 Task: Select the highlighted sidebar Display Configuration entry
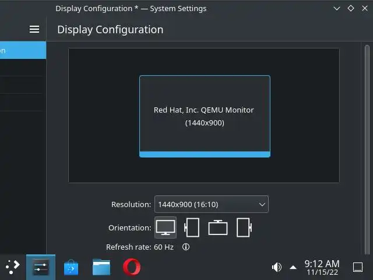(x=23, y=50)
